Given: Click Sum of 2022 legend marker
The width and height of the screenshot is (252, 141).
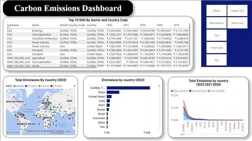Looking at the screenshot, I should click(190, 91).
